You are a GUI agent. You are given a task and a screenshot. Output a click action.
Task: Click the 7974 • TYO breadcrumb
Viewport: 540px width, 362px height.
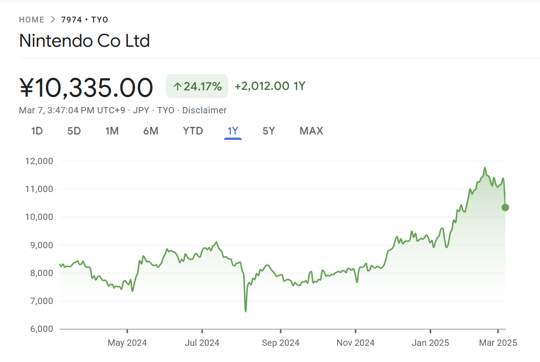pyautogui.click(x=85, y=20)
